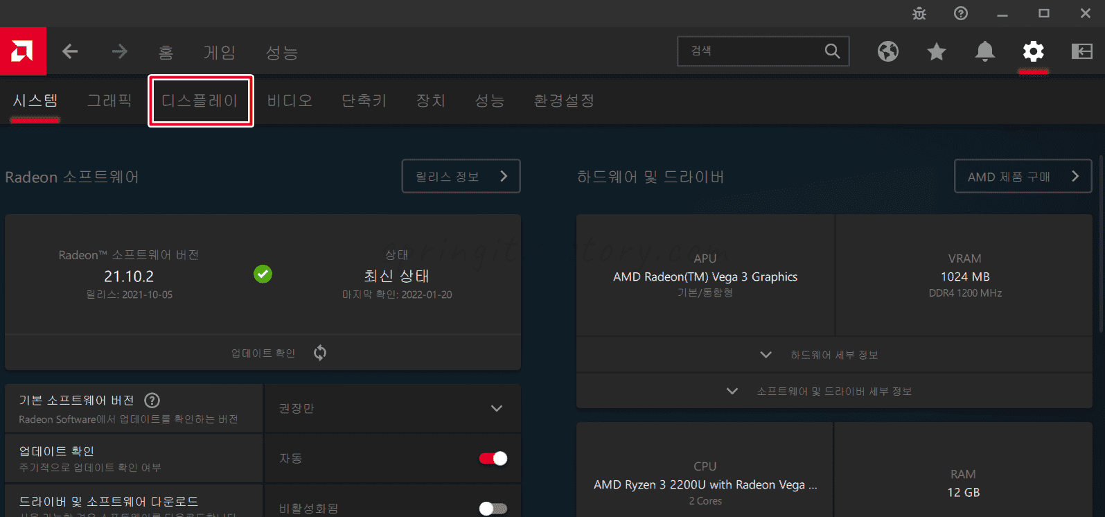Screen dimensions: 1105x517
Task: Switch to the 단축키 tab
Action: coord(364,101)
